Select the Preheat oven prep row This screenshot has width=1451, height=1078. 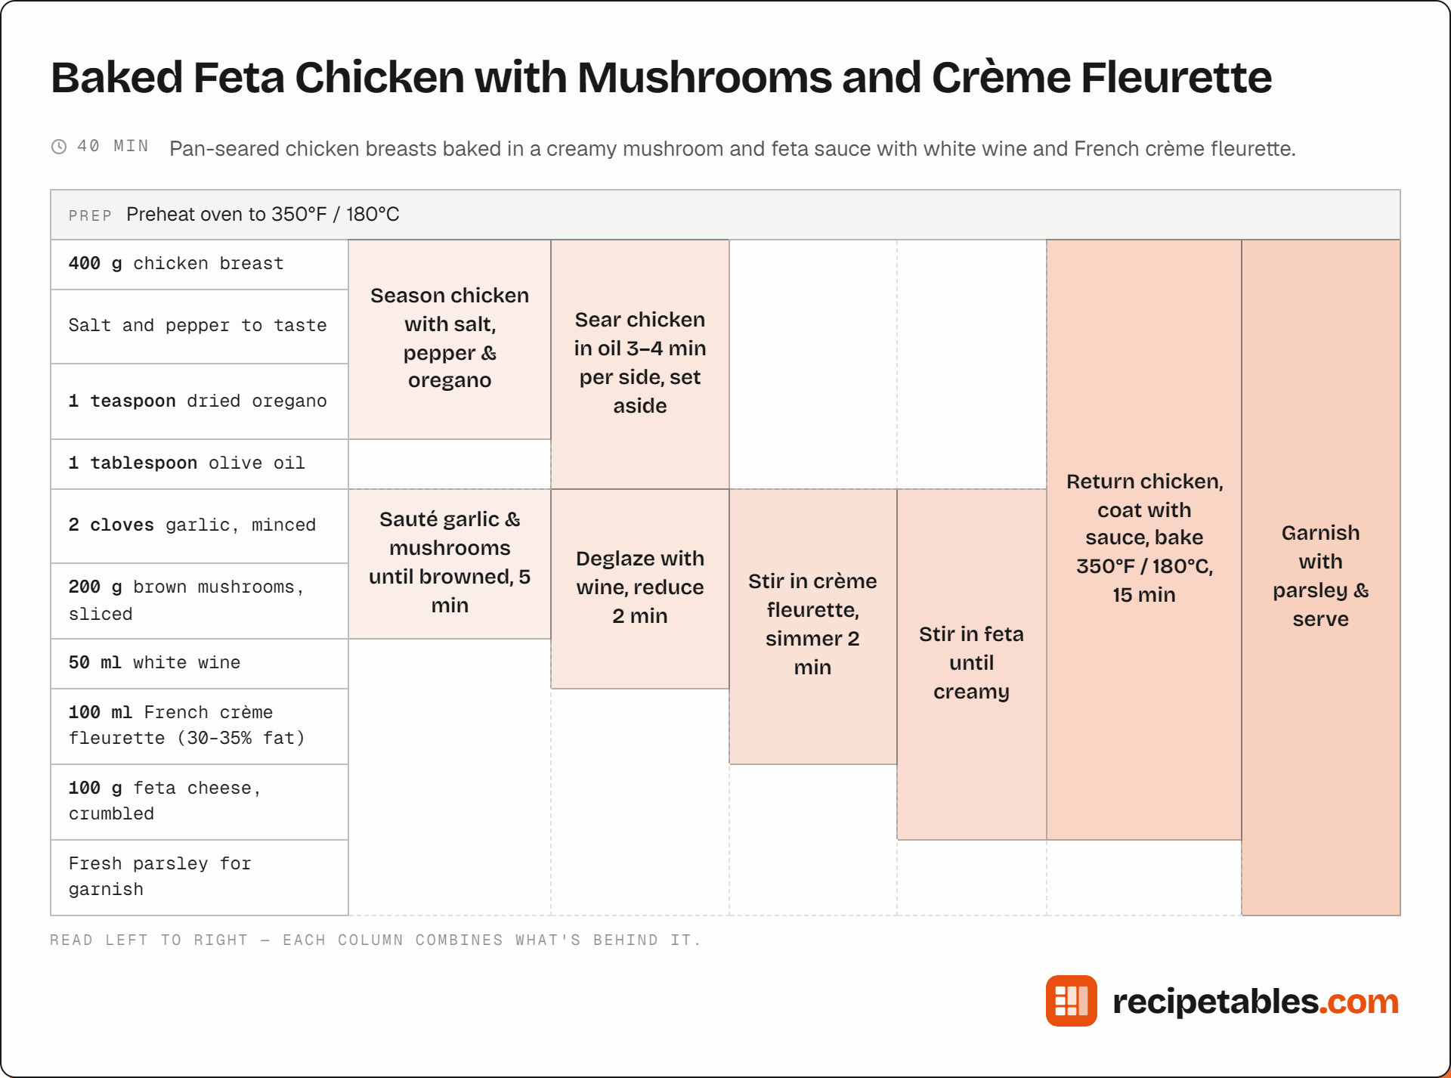[x=725, y=215]
